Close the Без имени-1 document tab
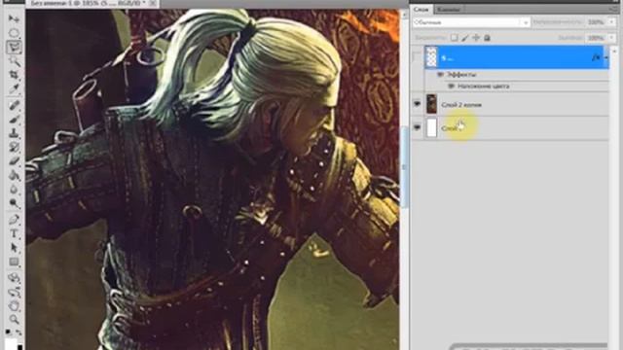The width and height of the screenshot is (623, 350). coord(153,3)
